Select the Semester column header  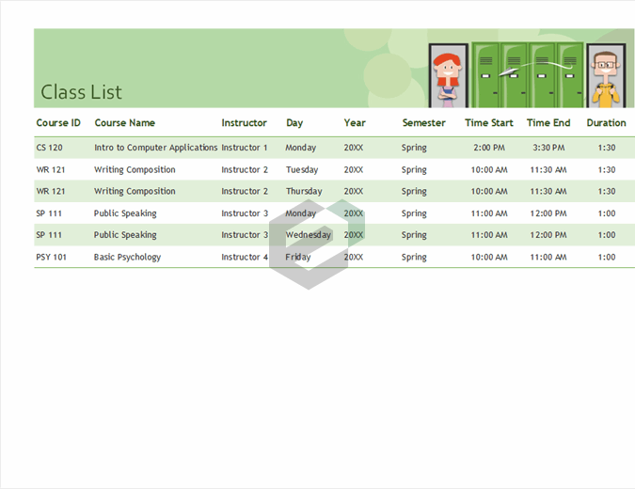pos(424,123)
